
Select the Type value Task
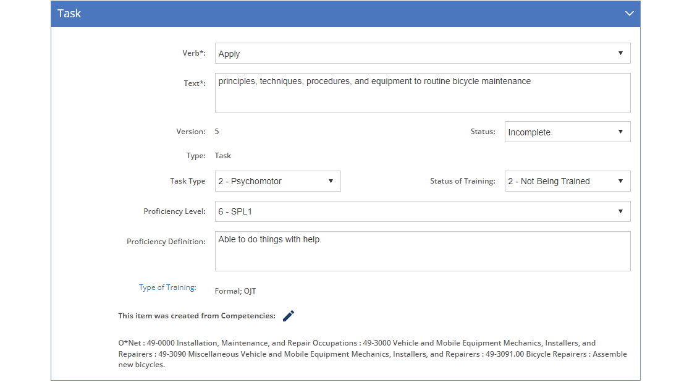tap(223, 156)
